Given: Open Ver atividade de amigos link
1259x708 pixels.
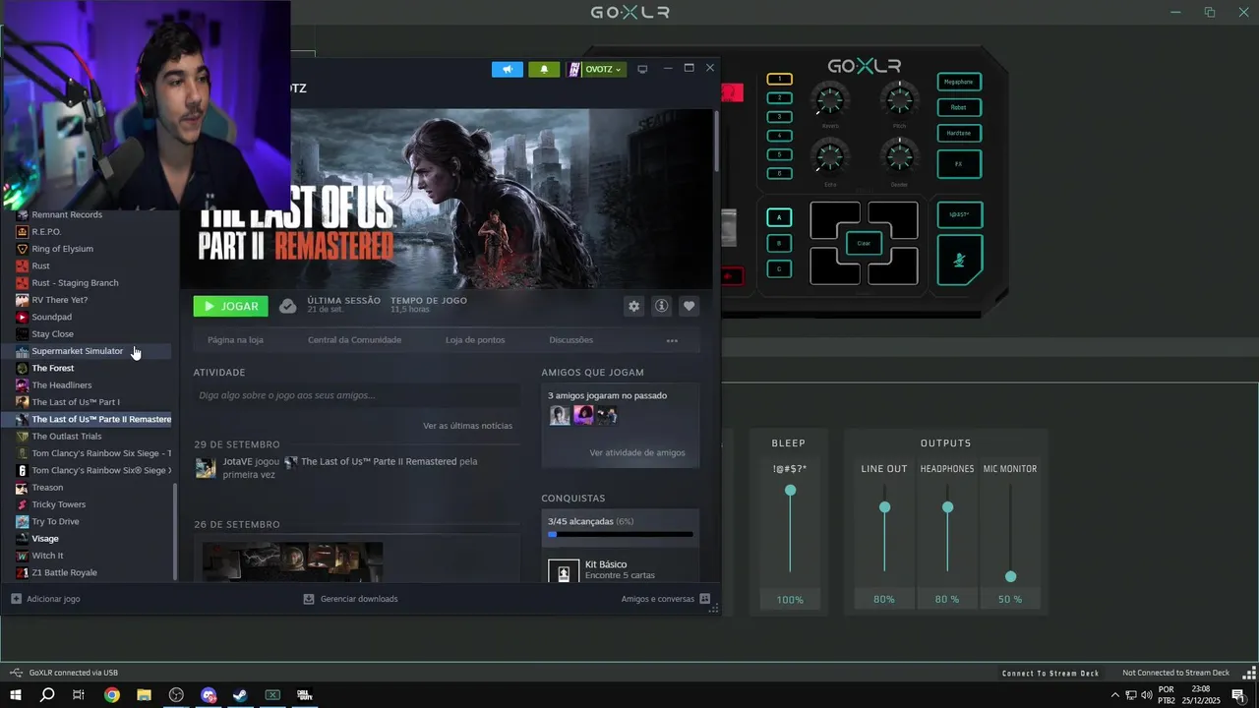Looking at the screenshot, I should (x=637, y=453).
